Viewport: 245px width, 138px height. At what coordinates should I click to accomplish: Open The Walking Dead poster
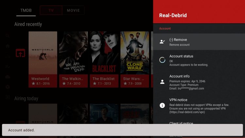73,53
